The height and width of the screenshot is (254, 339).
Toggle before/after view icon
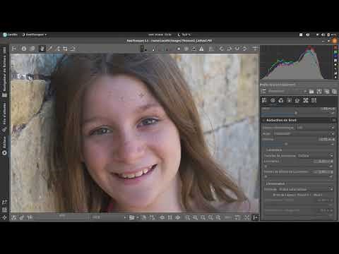pyautogui.click(x=32, y=49)
